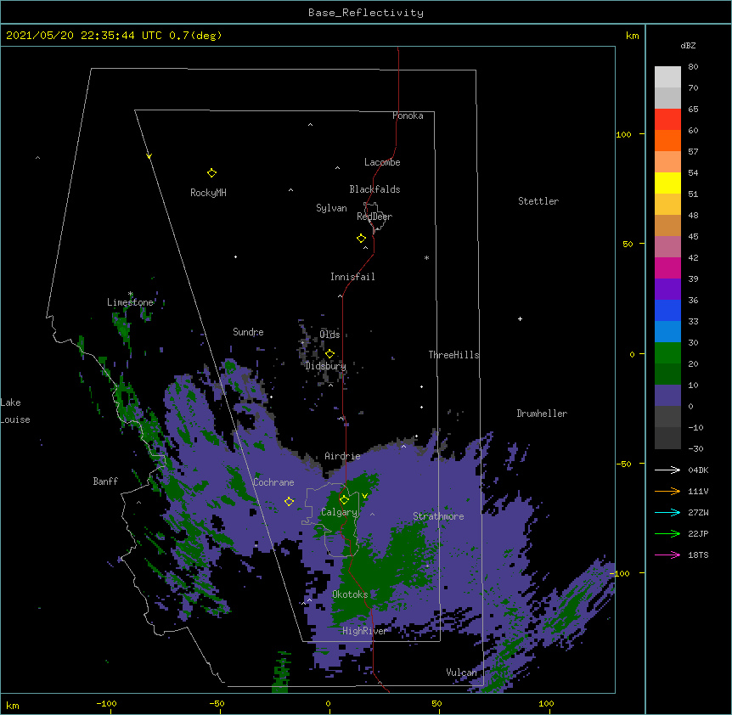Click the 80 dBZ light gray swatch
This screenshot has height=715, width=732.
(667, 76)
